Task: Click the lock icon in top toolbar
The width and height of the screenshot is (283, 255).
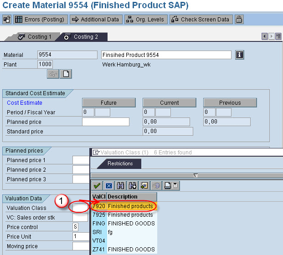Action: (239, 20)
